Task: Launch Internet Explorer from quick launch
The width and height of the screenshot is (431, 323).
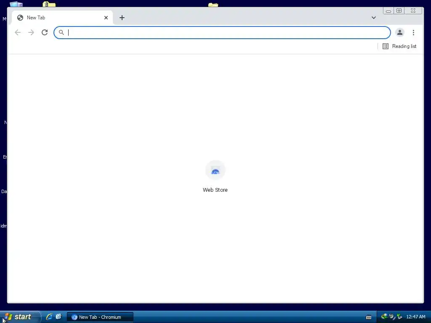Action: (x=49, y=317)
